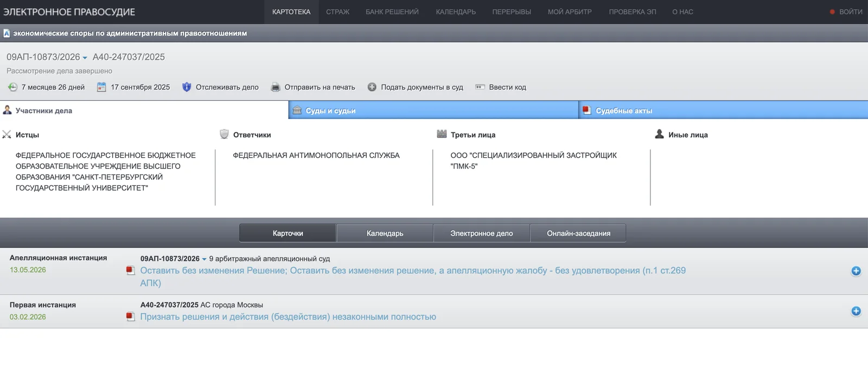Click the ЭЛЕКТРОННОЕ ПРАВОСУДИЕ site logo

coord(69,12)
